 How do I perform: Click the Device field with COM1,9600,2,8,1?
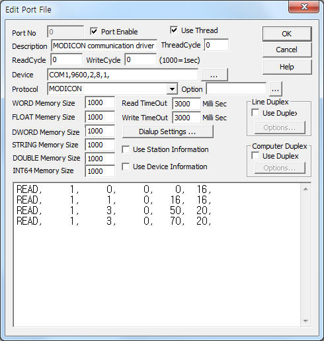tap(122, 75)
